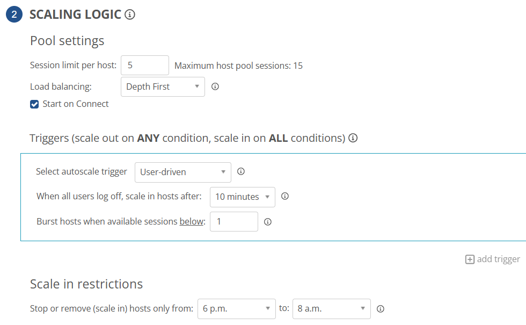The image size is (526, 325).
Task: Click the Start on Connect label
Action: (x=76, y=104)
